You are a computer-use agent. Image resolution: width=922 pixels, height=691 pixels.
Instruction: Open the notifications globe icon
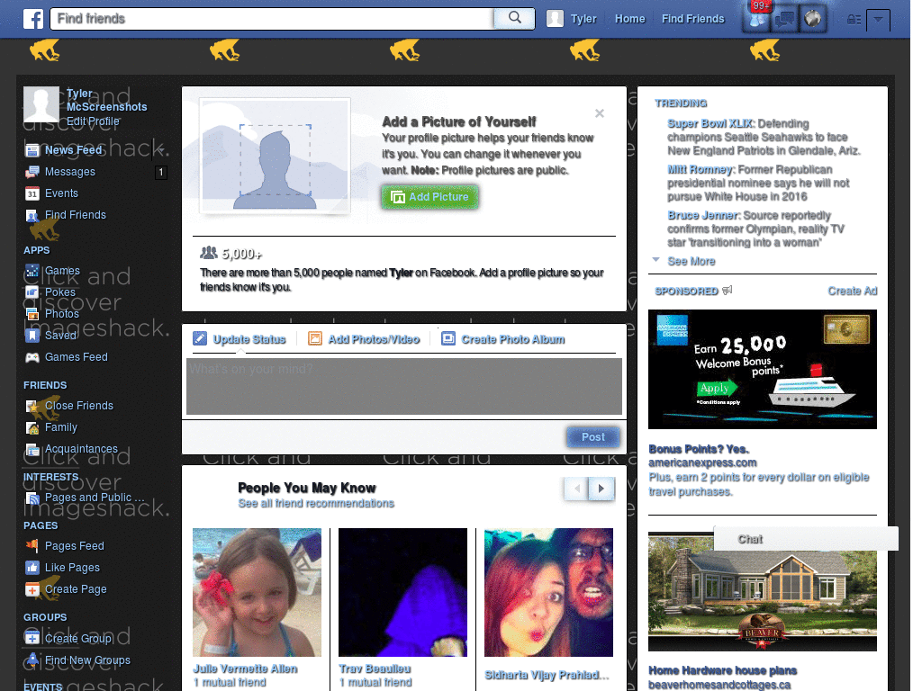(812, 19)
